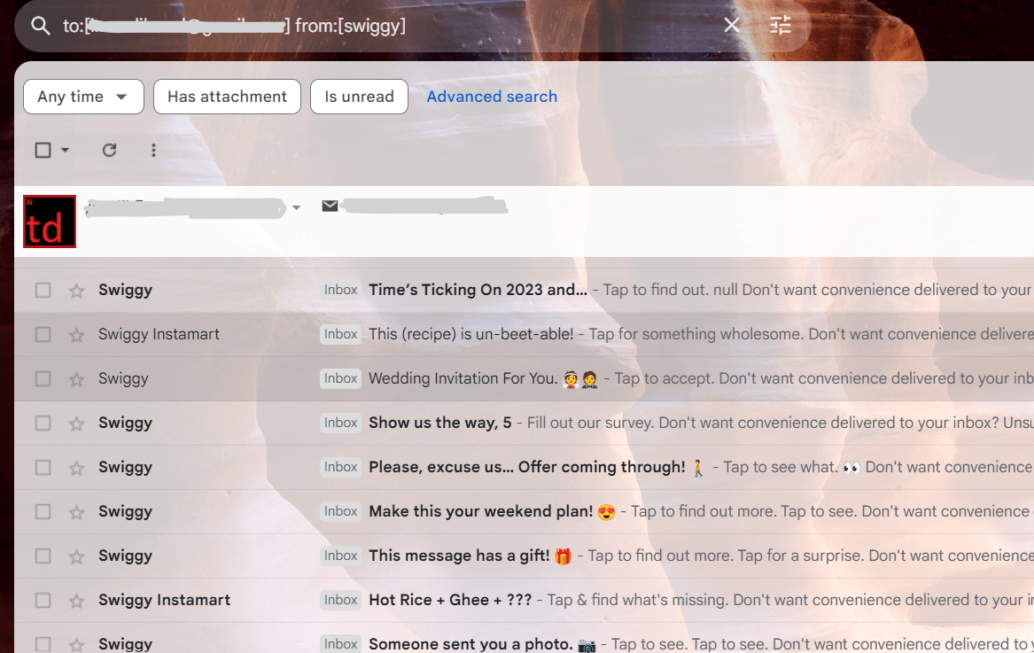Star the Make this your weekend plan email
Image resolution: width=1034 pixels, height=653 pixels.
click(x=76, y=511)
